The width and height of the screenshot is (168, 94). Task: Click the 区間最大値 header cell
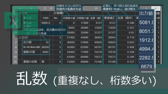point(83,18)
